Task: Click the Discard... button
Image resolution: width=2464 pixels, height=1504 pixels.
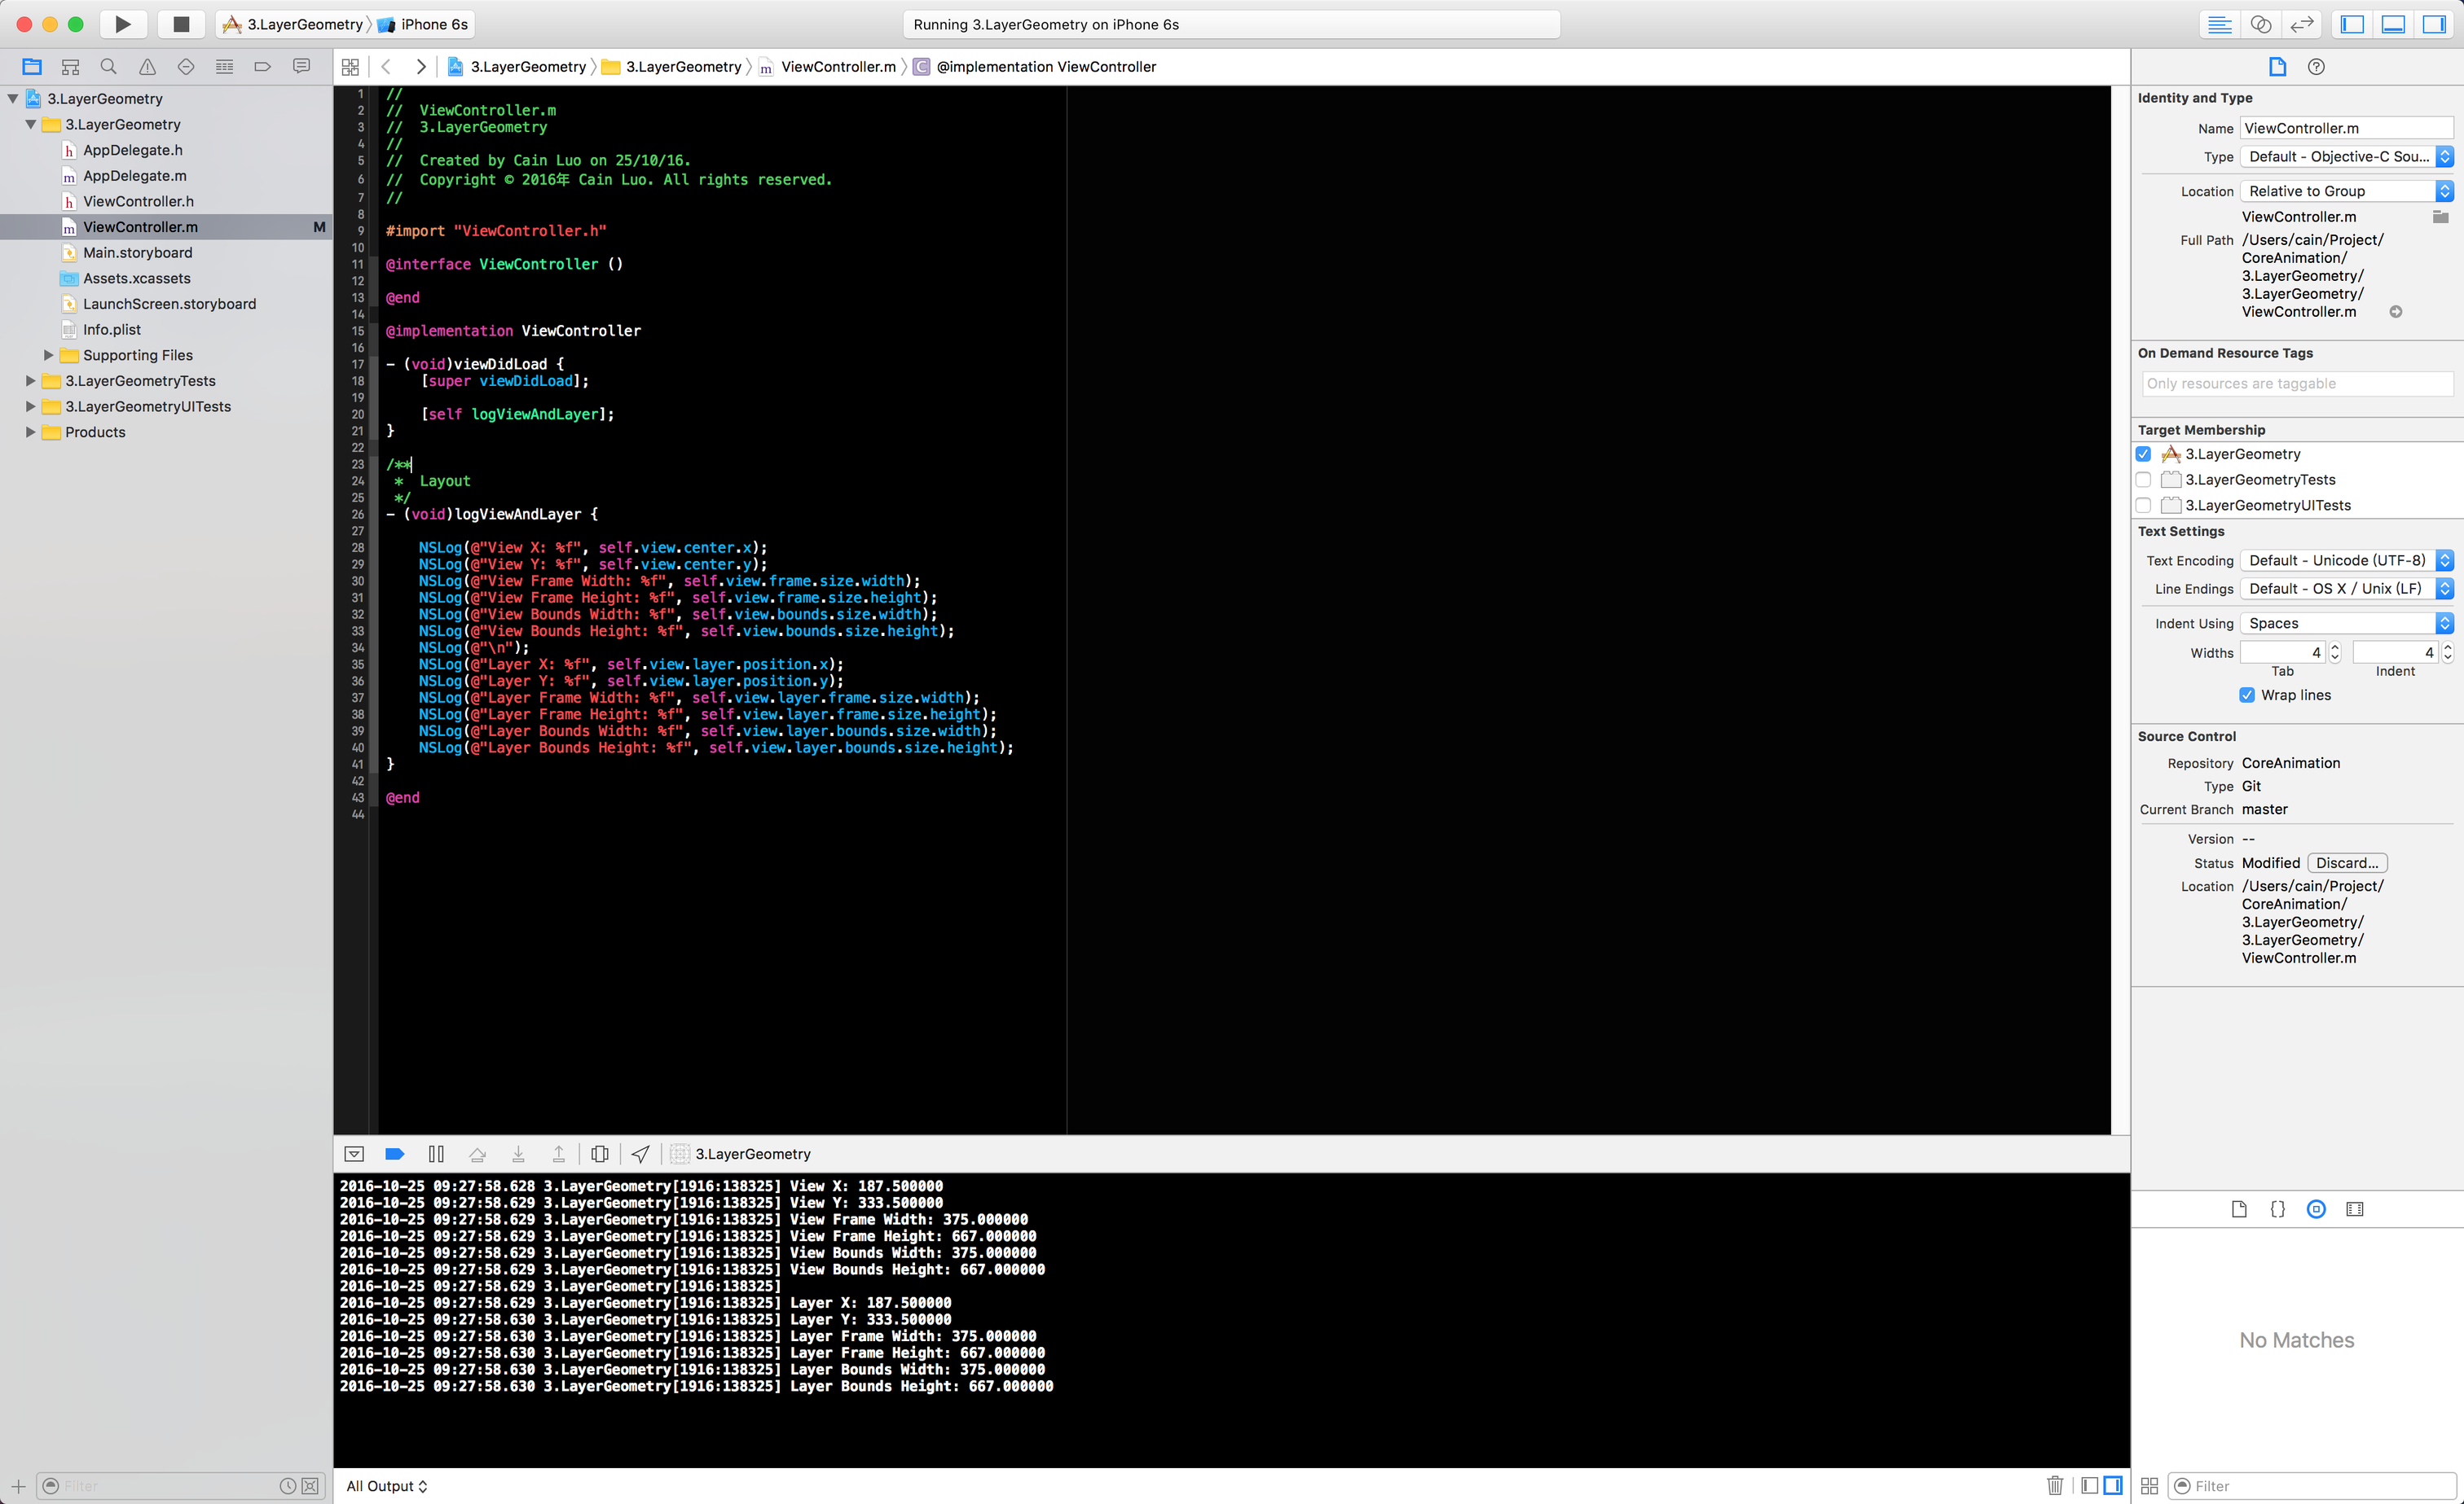Action: (2346, 863)
